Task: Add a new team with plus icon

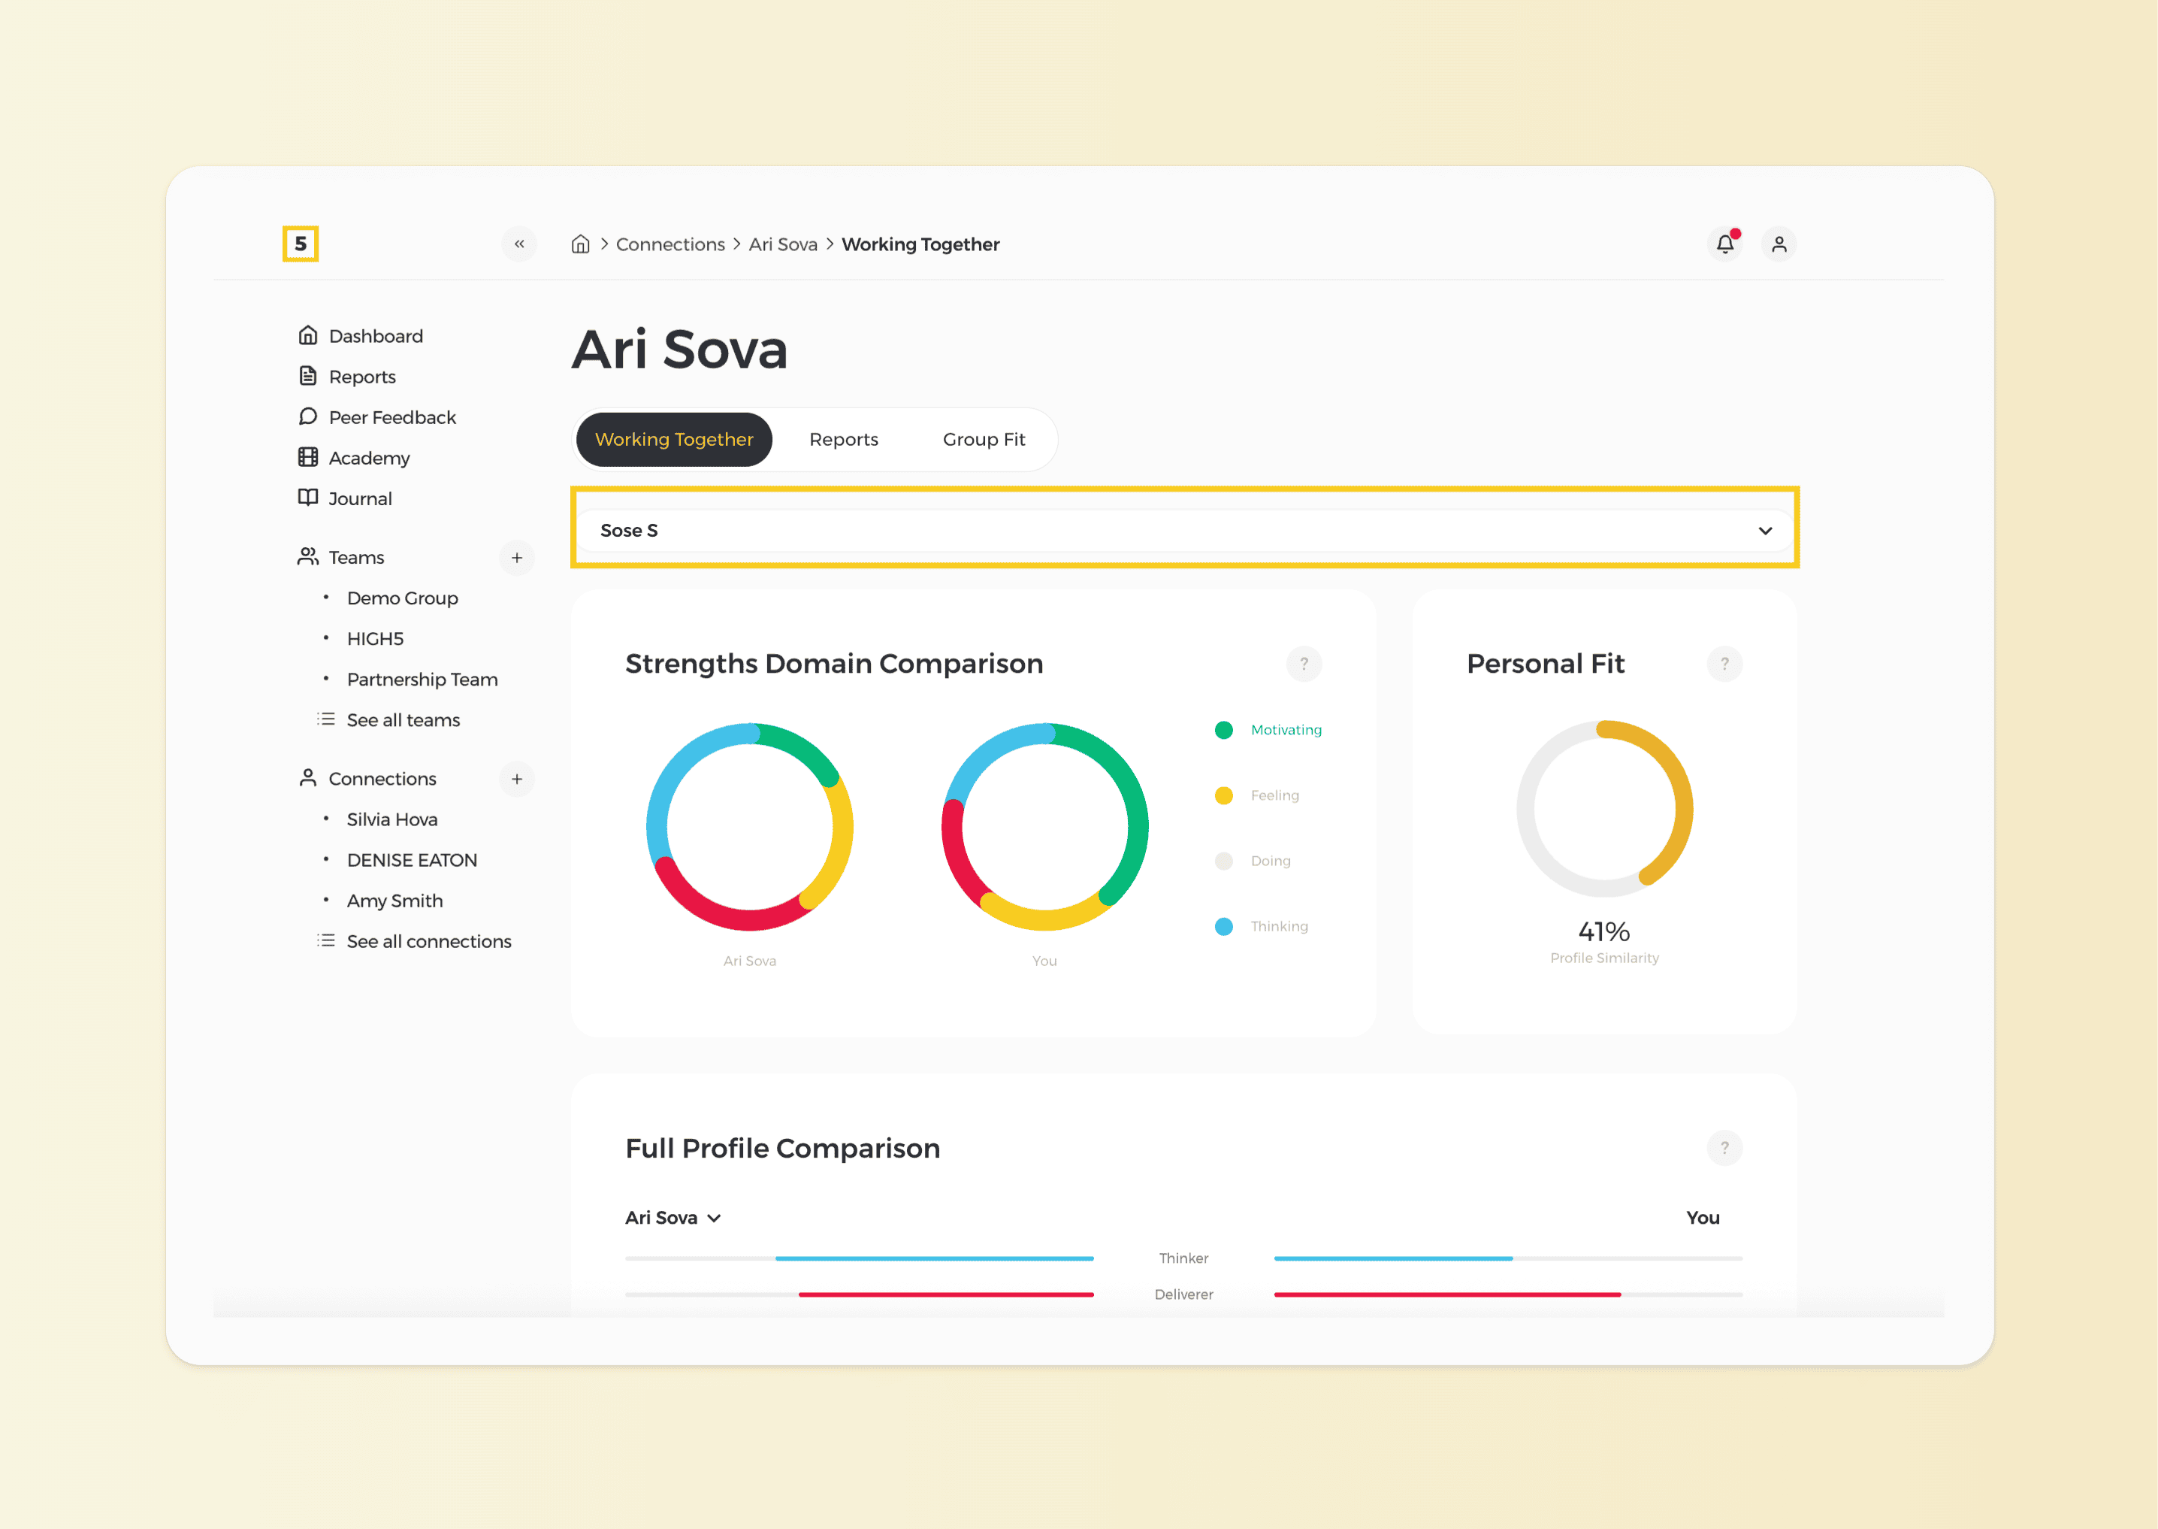Action: click(x=515, y=557)
